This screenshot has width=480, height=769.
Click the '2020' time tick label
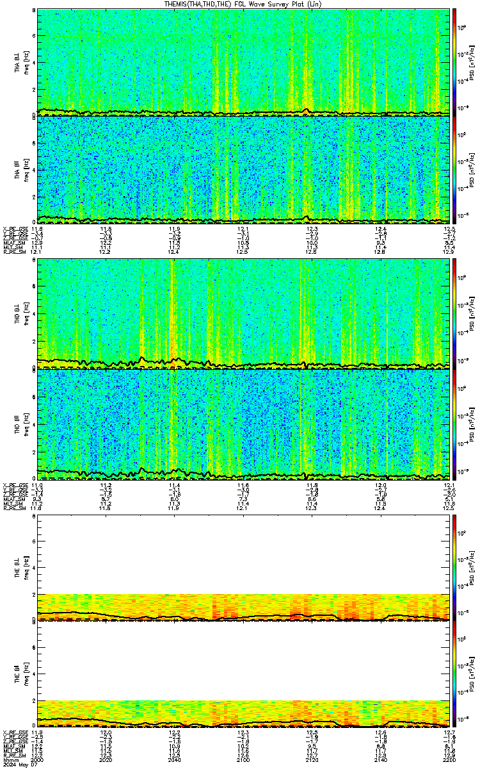[x=106, y=760]
